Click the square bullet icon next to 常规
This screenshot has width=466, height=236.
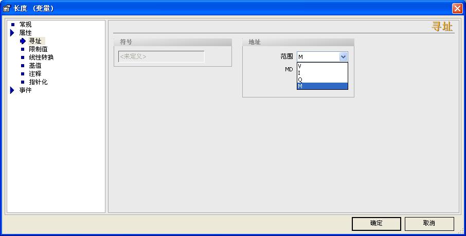pyautogui.click(x=13, y=25)
